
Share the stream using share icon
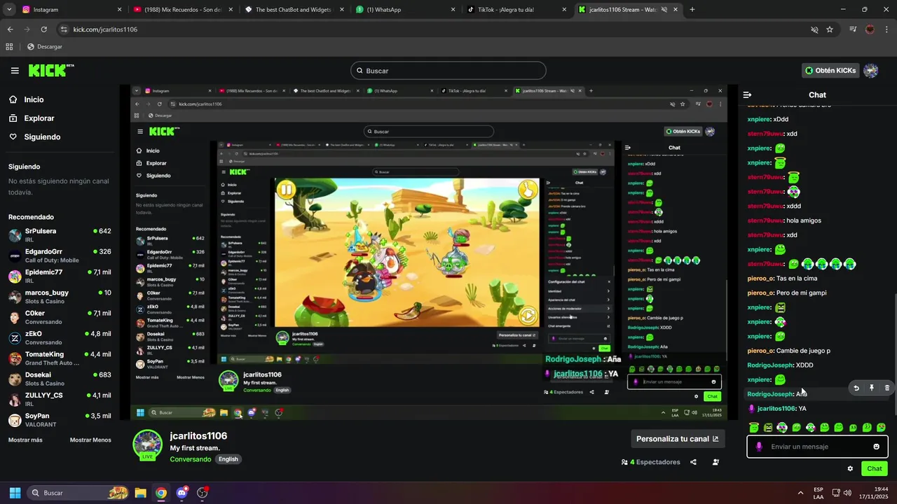click(x=693, y=462)
